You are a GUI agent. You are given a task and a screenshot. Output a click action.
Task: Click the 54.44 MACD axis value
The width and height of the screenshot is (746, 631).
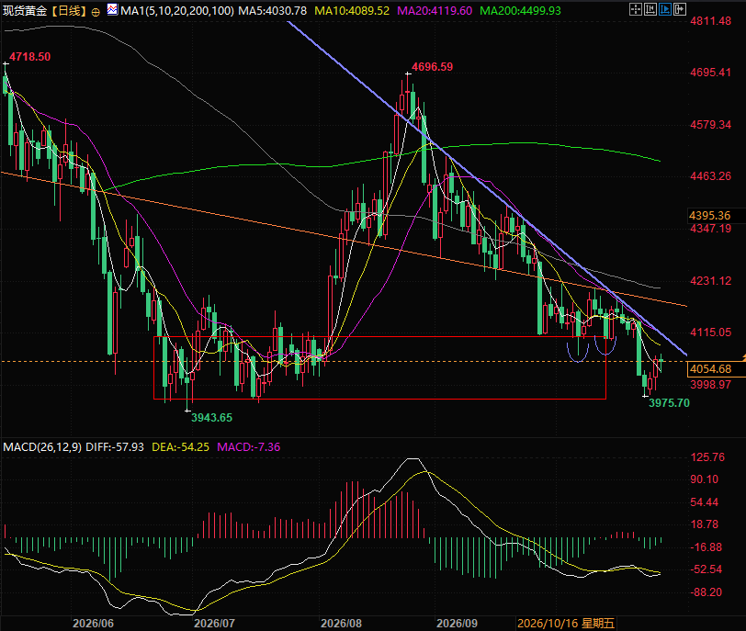[705, 502]
